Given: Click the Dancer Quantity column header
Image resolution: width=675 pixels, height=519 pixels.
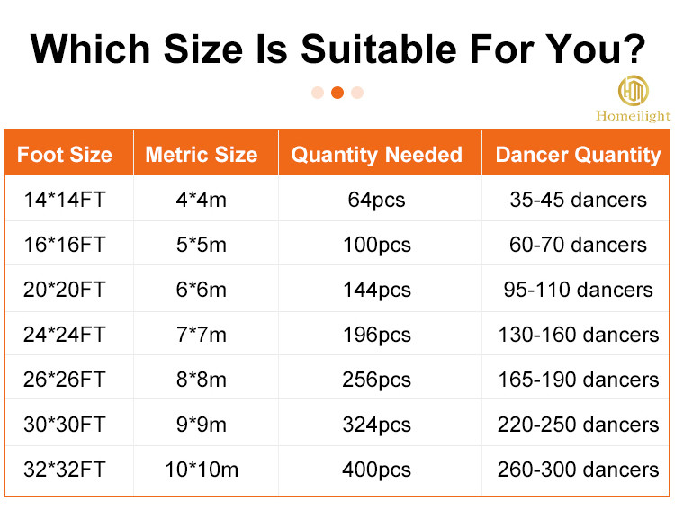Looking at the screenshot, I should (x=578, y=155).
